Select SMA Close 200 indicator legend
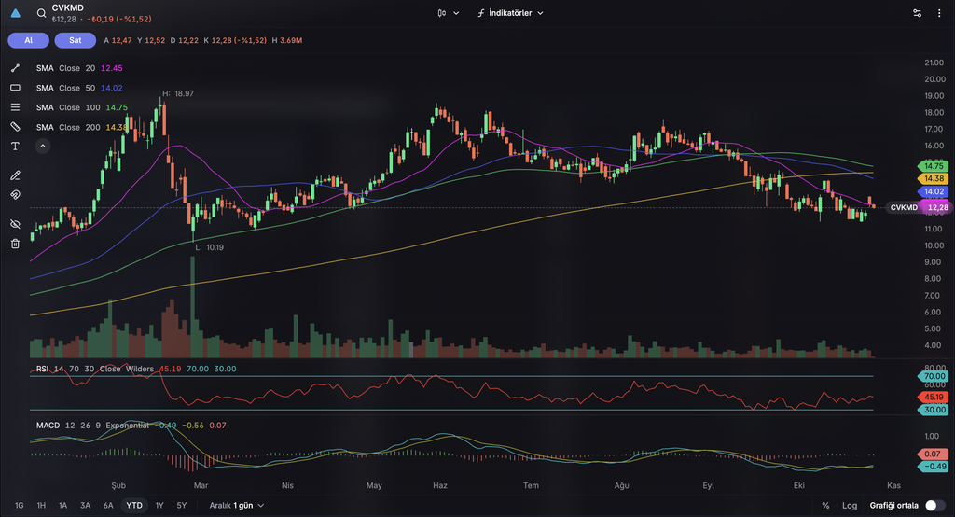The image size is (955, 517). coord(82,127)
